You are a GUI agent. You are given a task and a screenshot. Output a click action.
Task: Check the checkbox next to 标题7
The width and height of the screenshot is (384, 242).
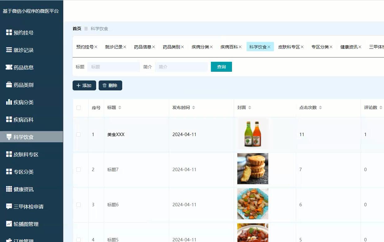pos(78,169)
